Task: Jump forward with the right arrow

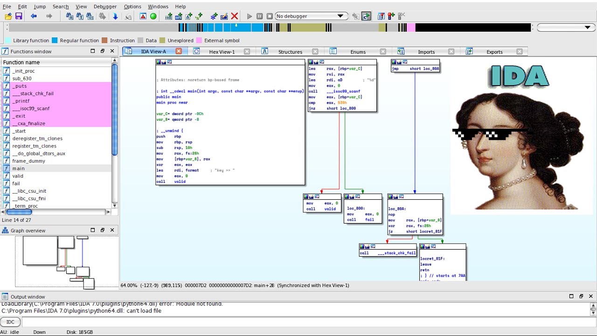Action: pos(49,16)
